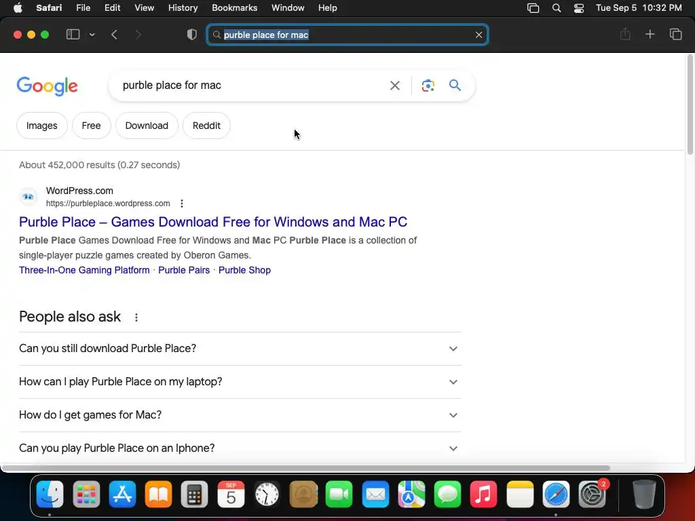Open the Purble Place Games Download result
The width and height of the screenshot is (695, 521).
point(213,222)
